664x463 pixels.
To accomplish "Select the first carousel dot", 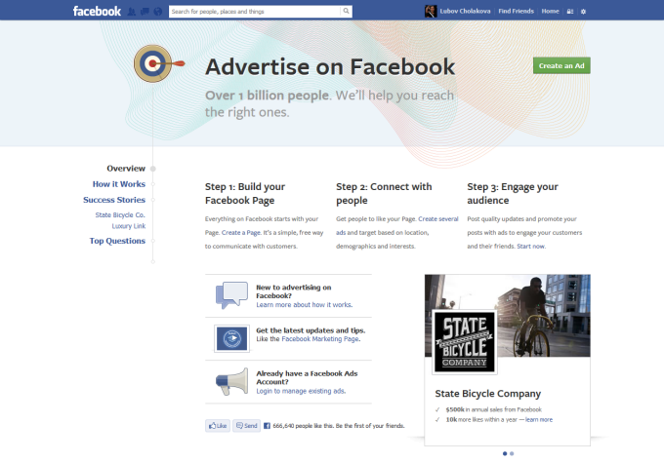I will (505, 453).
